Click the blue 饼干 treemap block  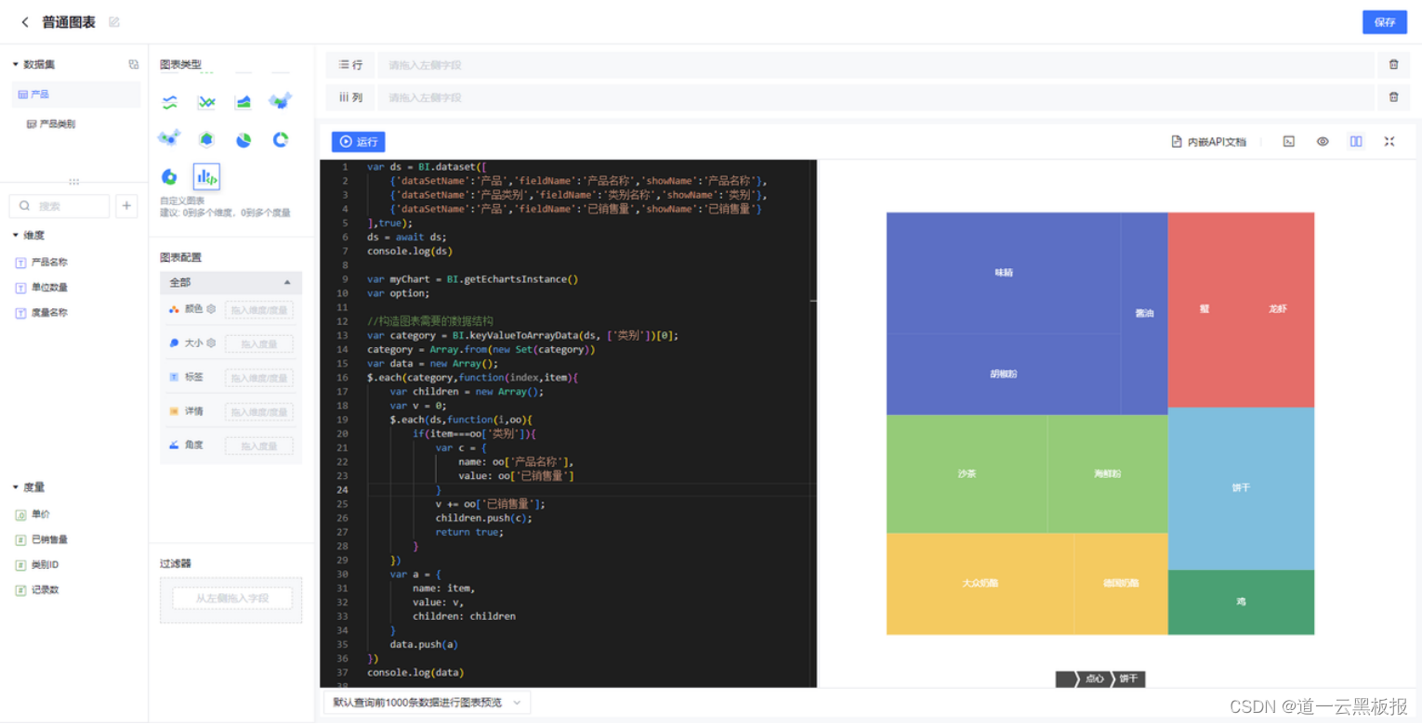[1241, 488]
